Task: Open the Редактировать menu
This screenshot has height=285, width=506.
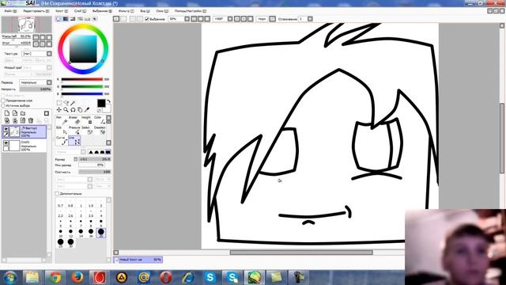Action: coord(36,11)
